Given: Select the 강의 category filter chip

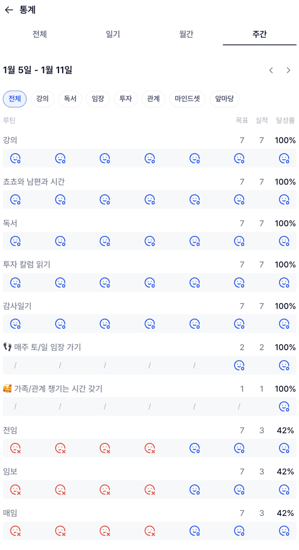Looking at the screenshot, I should [43, 99].
